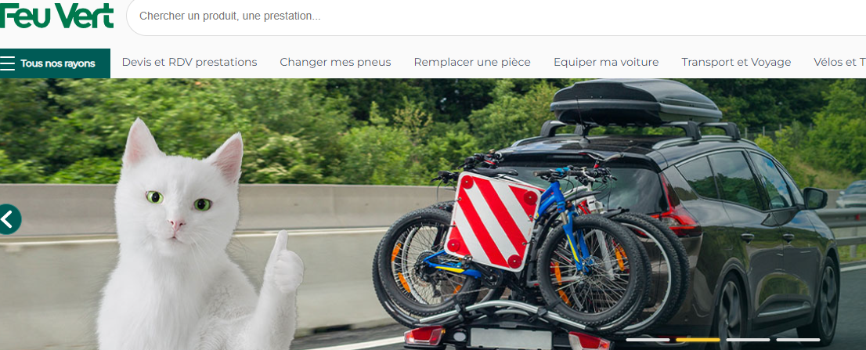
Task: Click the roof box on the car
Action: tap(635, 102)
